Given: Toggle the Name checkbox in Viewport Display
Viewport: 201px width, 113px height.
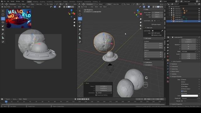Looking at the screenshot, I should point(182,80).
